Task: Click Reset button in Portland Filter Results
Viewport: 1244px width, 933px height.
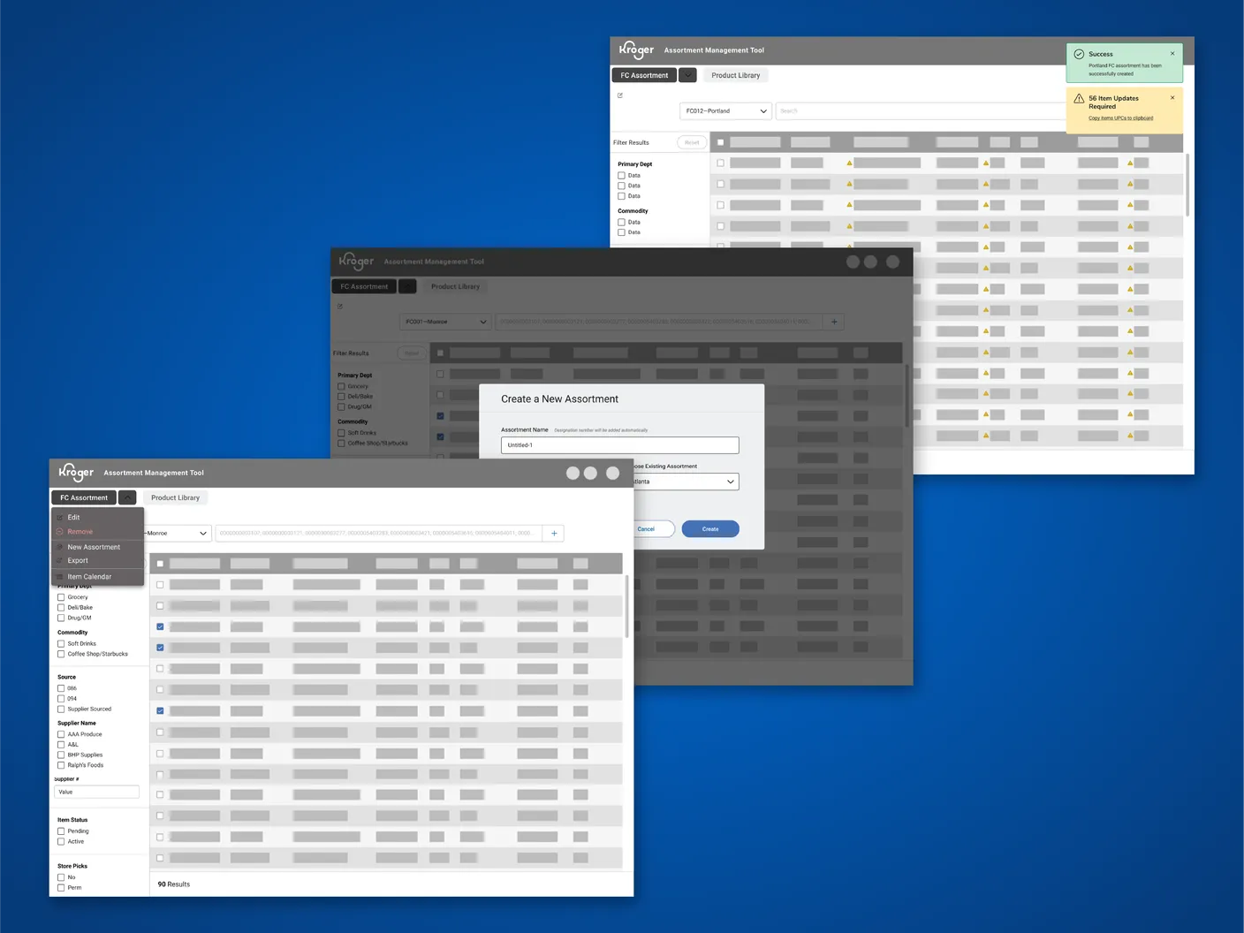Action: (692, 142)
